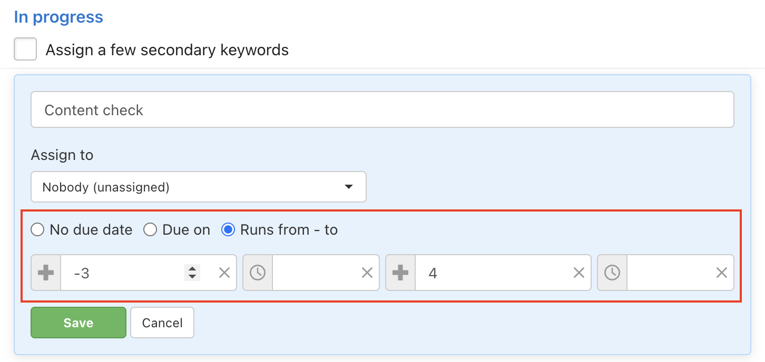Open the 'Nobody (unassigned)' assignee dropdown
The width and height of the screenshot is (765, 362).
point(199,187)
